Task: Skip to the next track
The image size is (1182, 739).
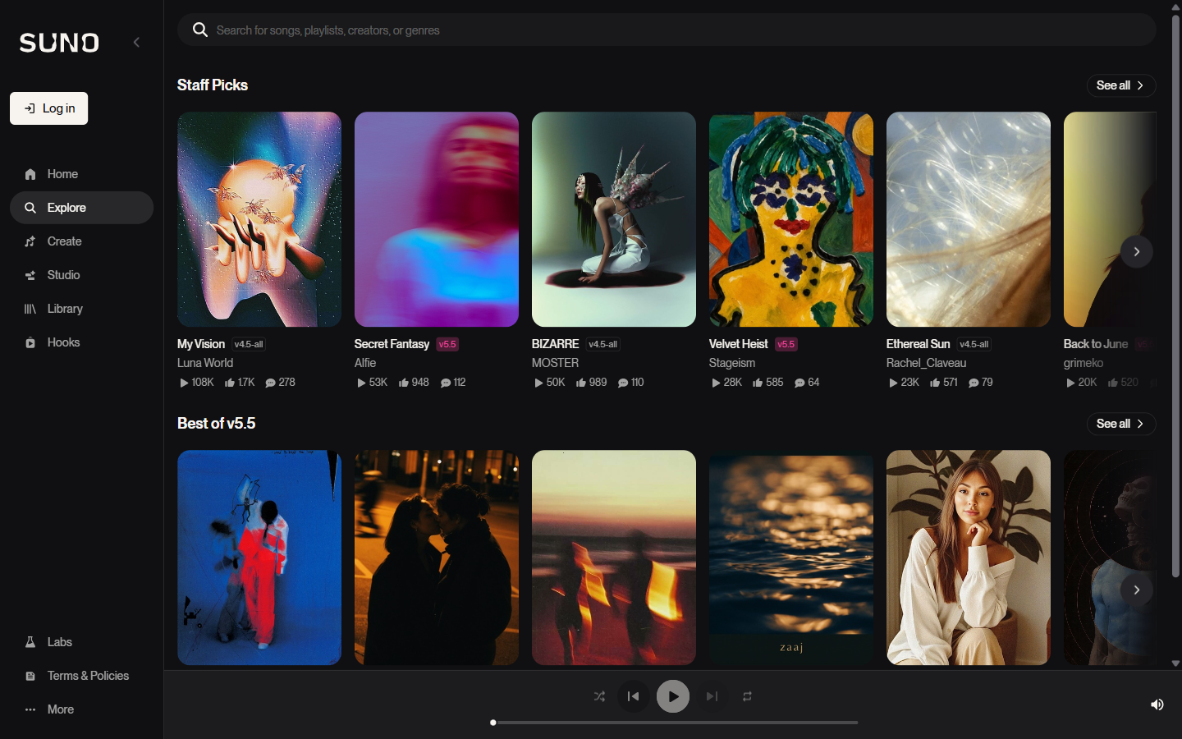Action: (712, 696)
